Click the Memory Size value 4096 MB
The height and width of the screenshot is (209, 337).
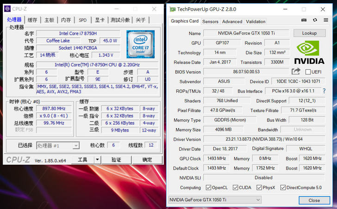(x=223, y=129)
